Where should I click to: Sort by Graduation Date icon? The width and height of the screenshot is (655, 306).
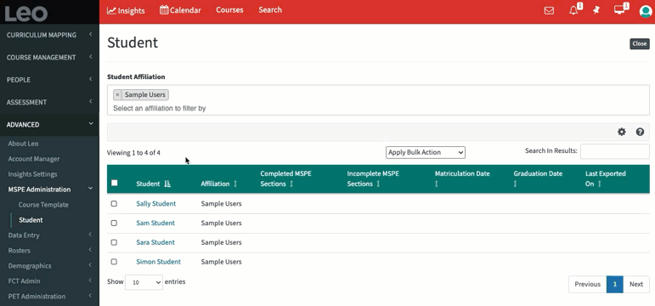(x=515, y=184)
